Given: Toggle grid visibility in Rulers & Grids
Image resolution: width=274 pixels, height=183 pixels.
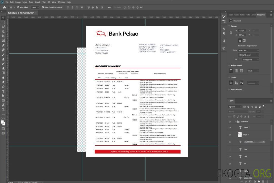Looking at the screenshot, I should click(236, 71).
